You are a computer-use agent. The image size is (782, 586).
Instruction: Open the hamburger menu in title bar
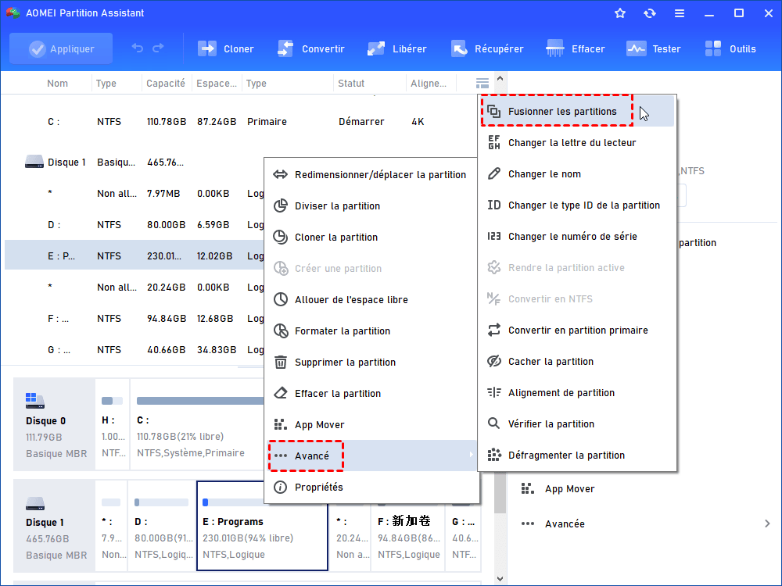tap(680, 13)
